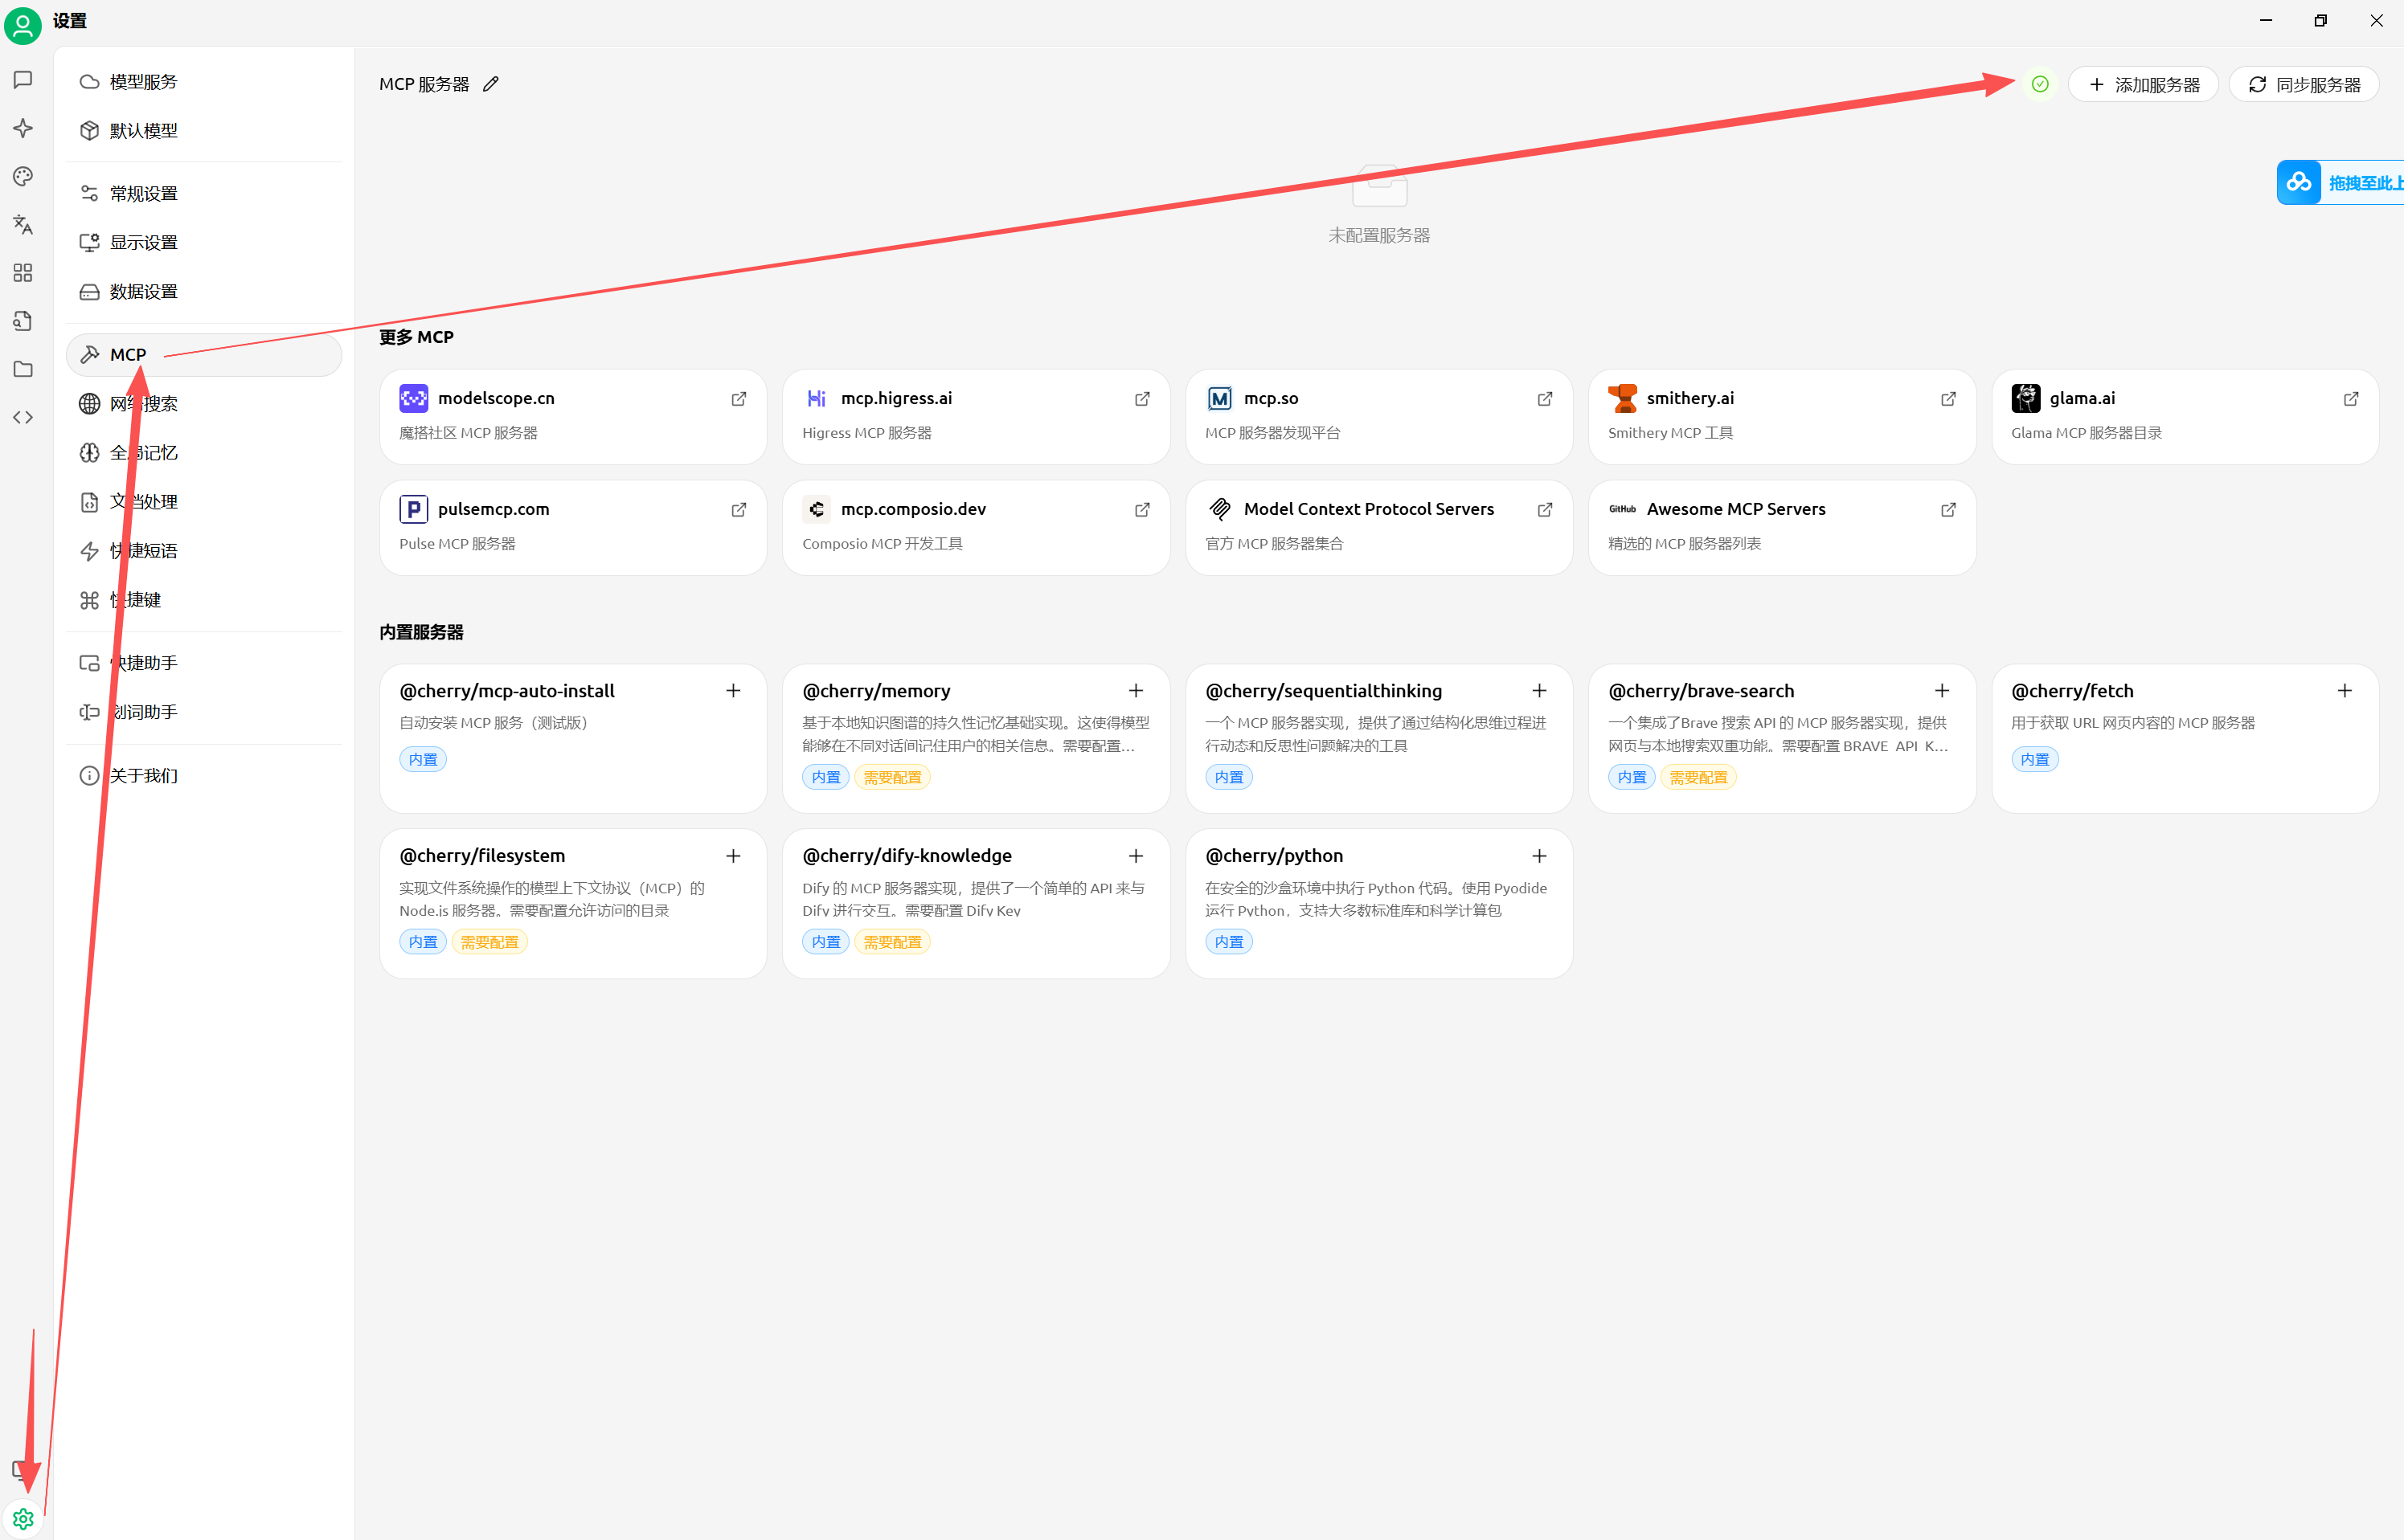Open the code tools sidebar icon
Image resolution: width=2404 pixels, height=1540 pixels.
click(23, 417)
